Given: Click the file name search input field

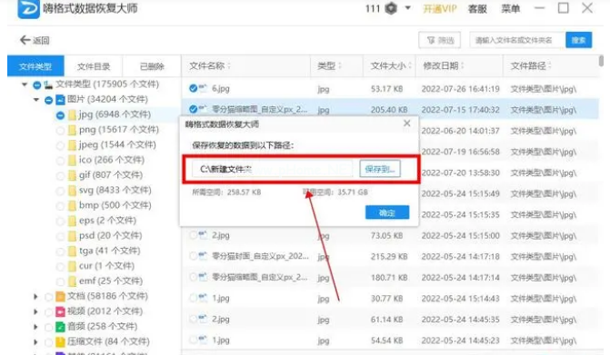Looking at the screenshot, I should (517, 40).
